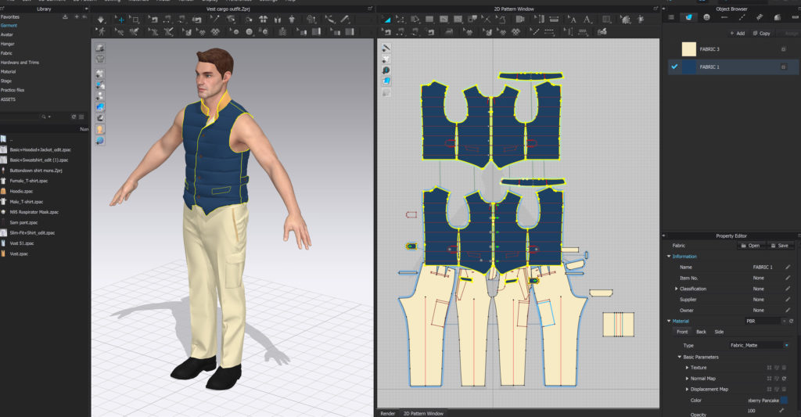Select the Polygon tool in 2D toolbar
This screenshot has height=417, width=801.
coord(415,20)
